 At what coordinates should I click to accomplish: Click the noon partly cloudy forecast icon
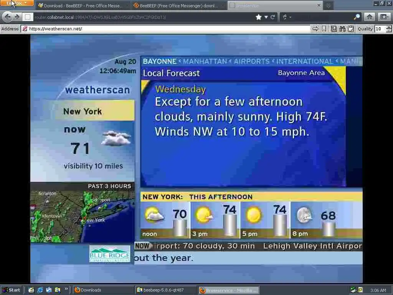(154, 215)
